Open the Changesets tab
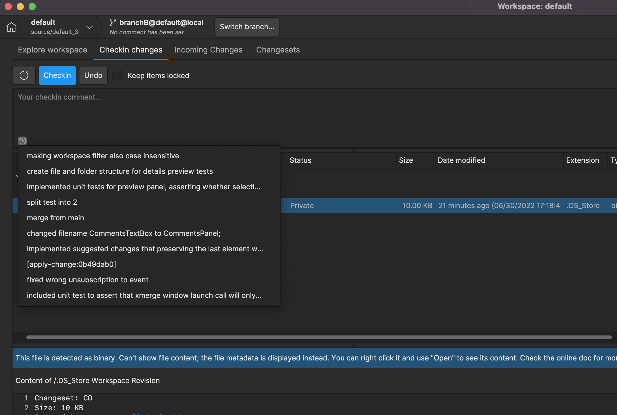The image size is (617, 415). pyautogui.click(x=278, y=50)
